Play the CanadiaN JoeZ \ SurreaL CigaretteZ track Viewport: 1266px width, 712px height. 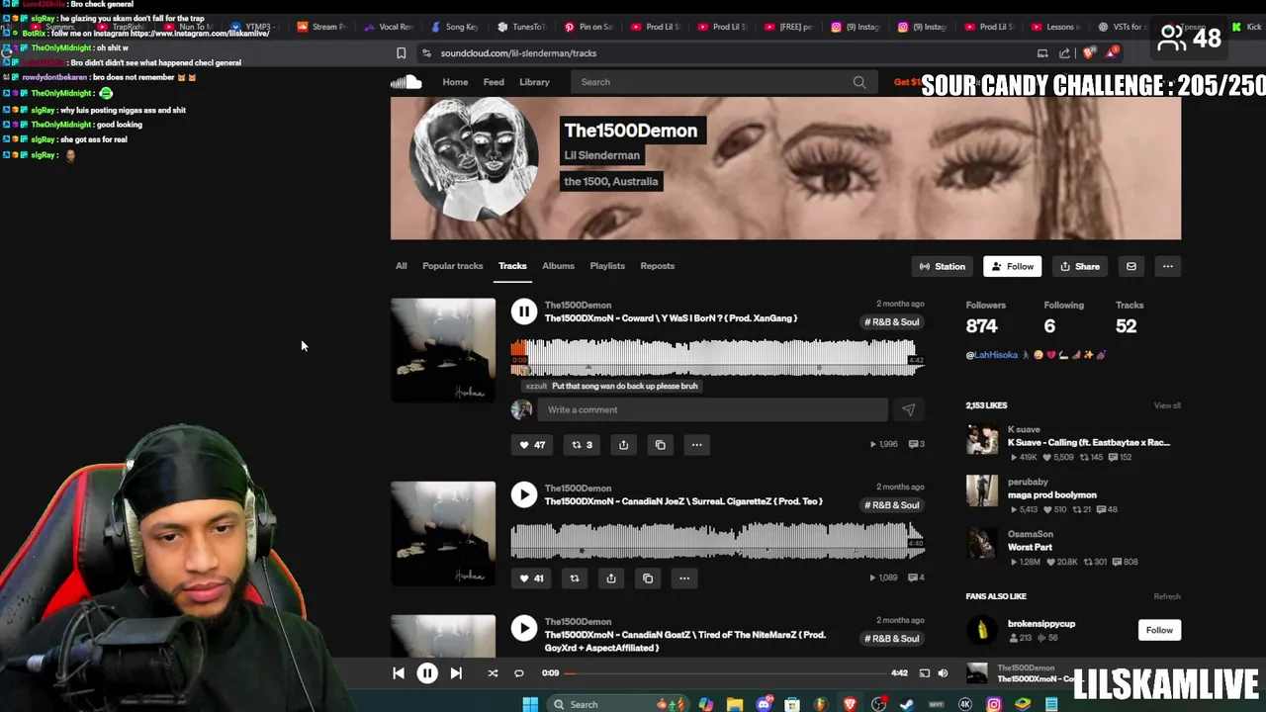click(x=524, y=494)
